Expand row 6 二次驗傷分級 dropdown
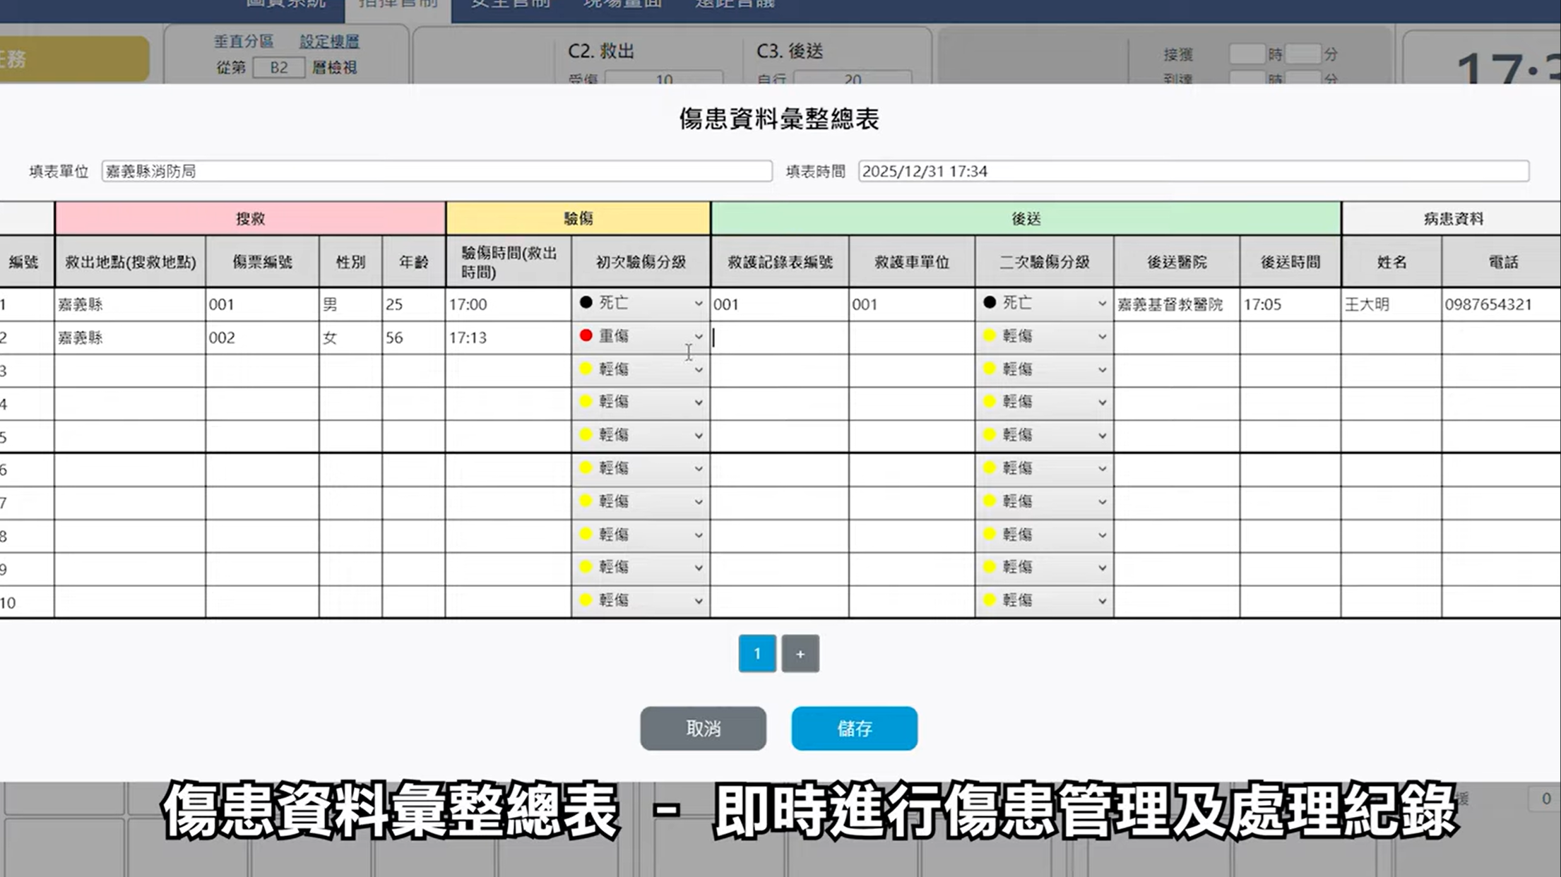This screenshot has height=877, width=1561. point(1044,469)
